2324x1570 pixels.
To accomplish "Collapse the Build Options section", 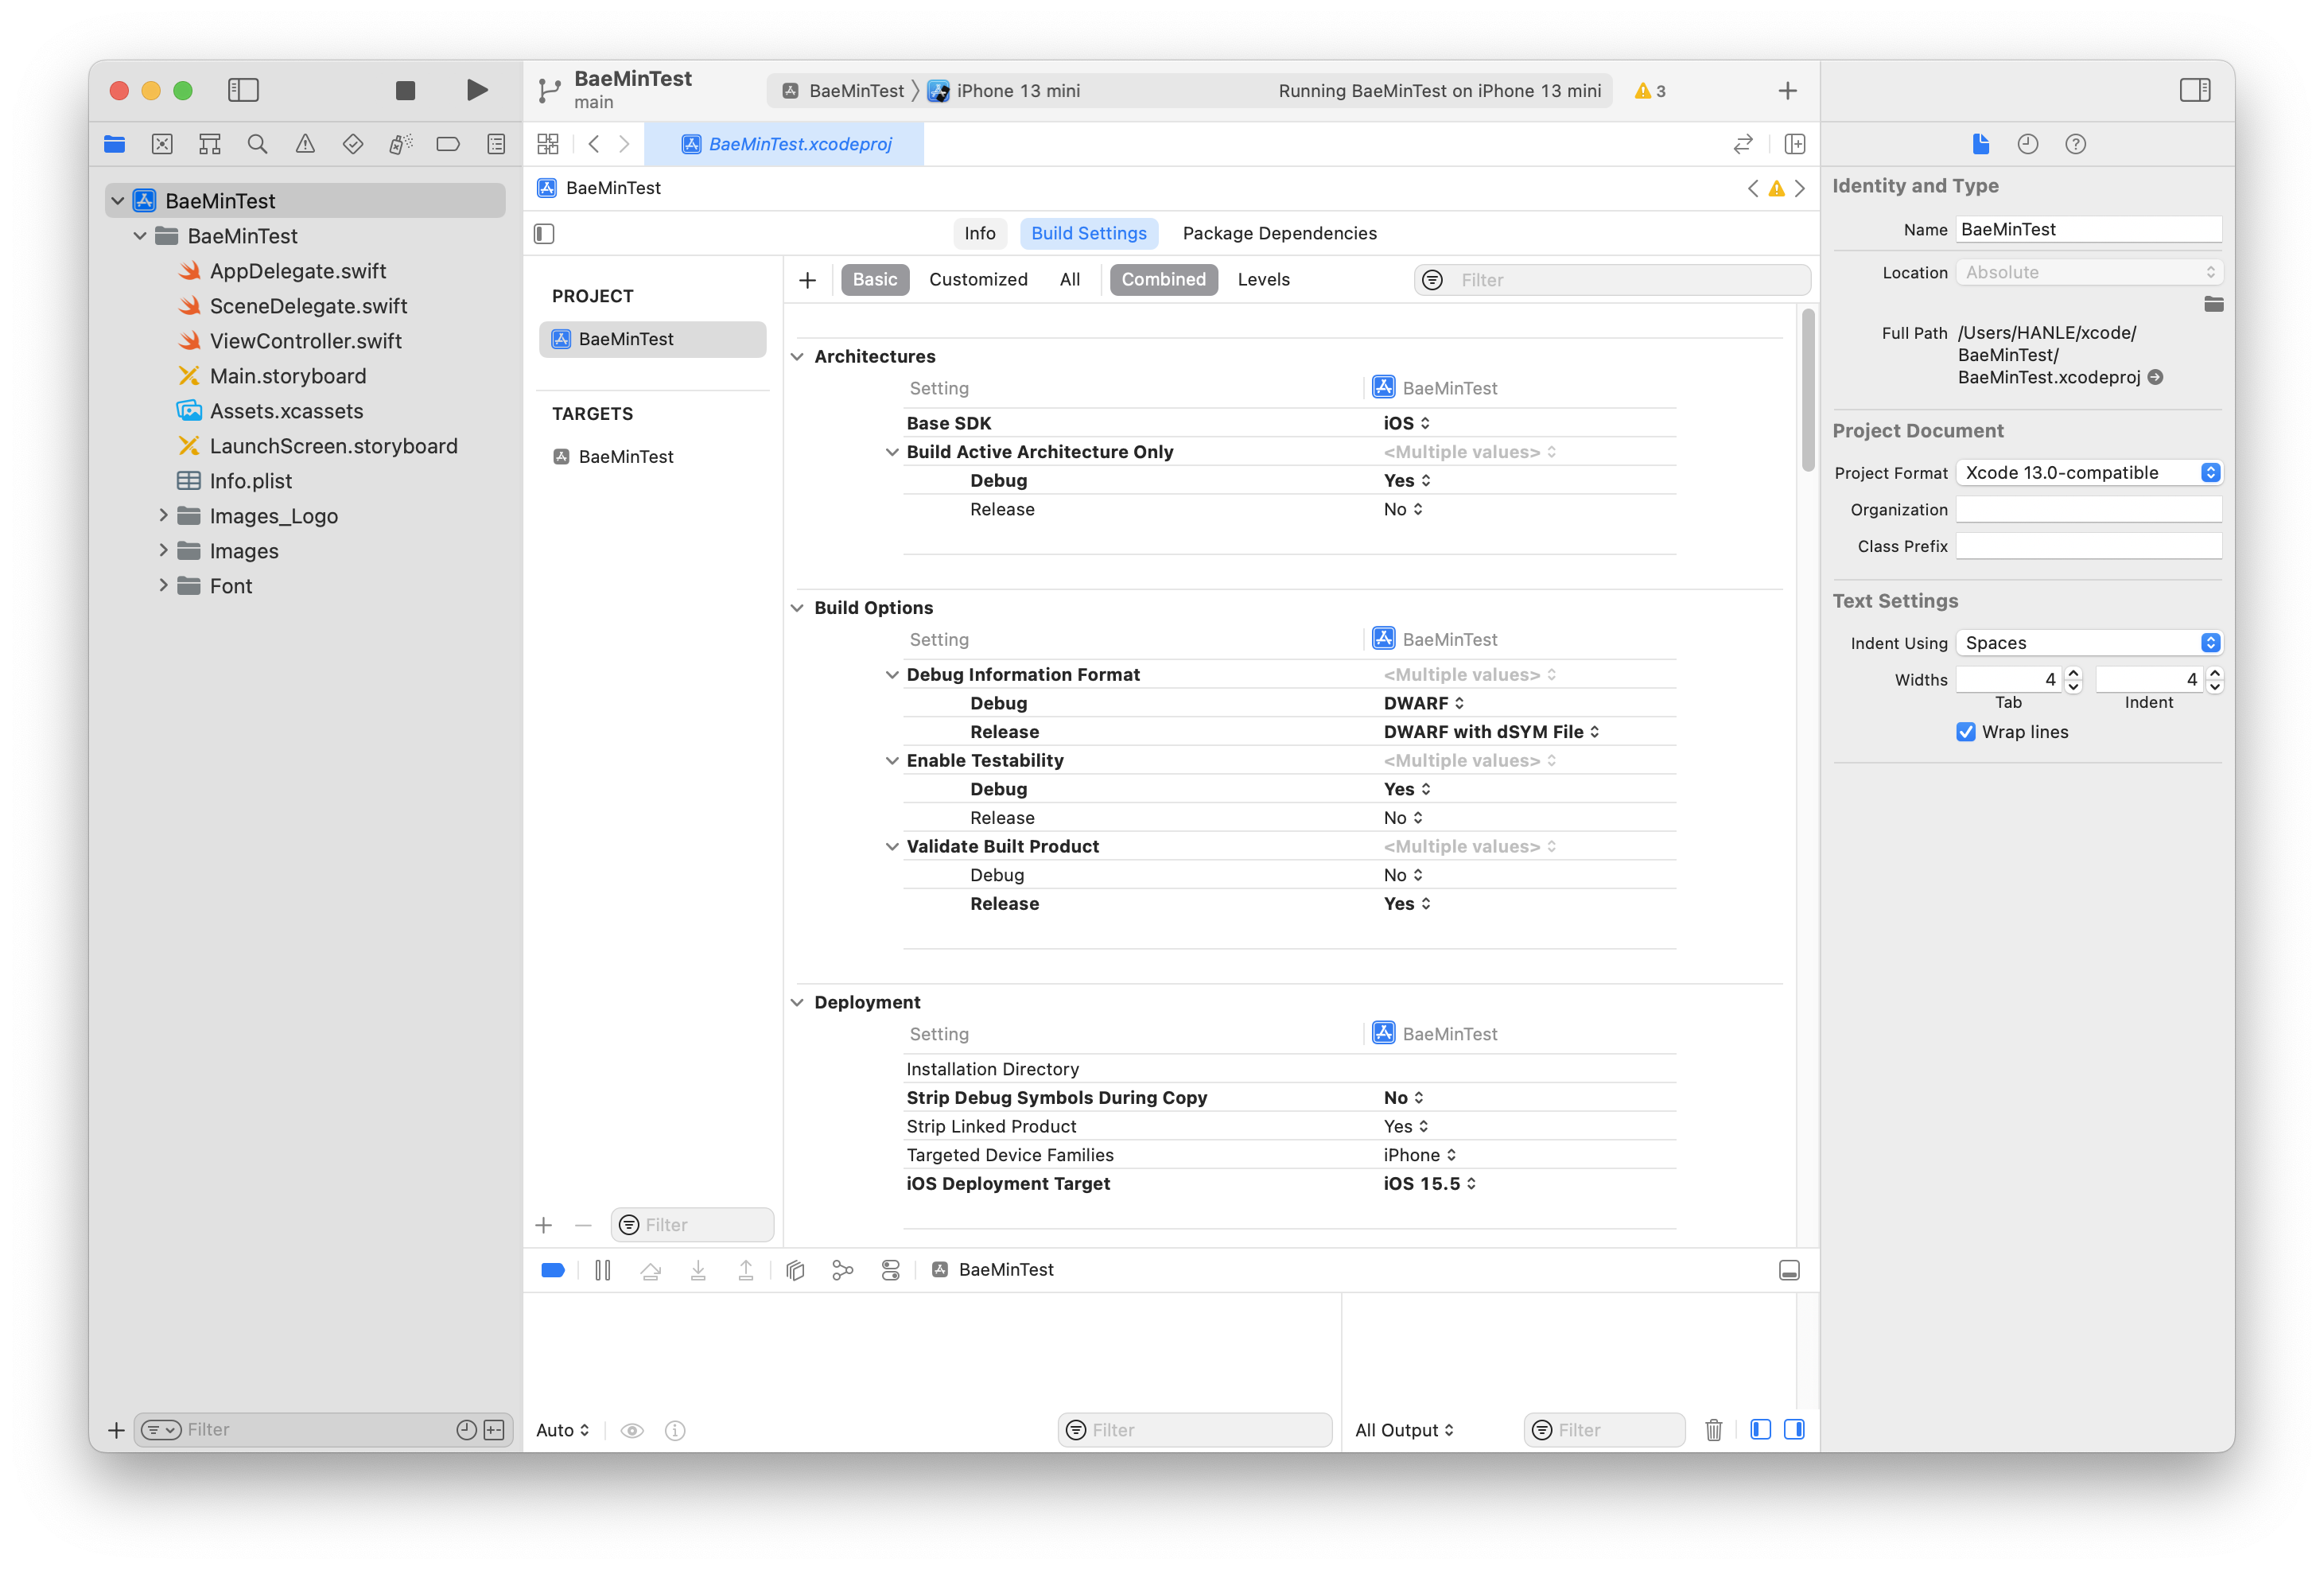I will click(x=797, y=608).
